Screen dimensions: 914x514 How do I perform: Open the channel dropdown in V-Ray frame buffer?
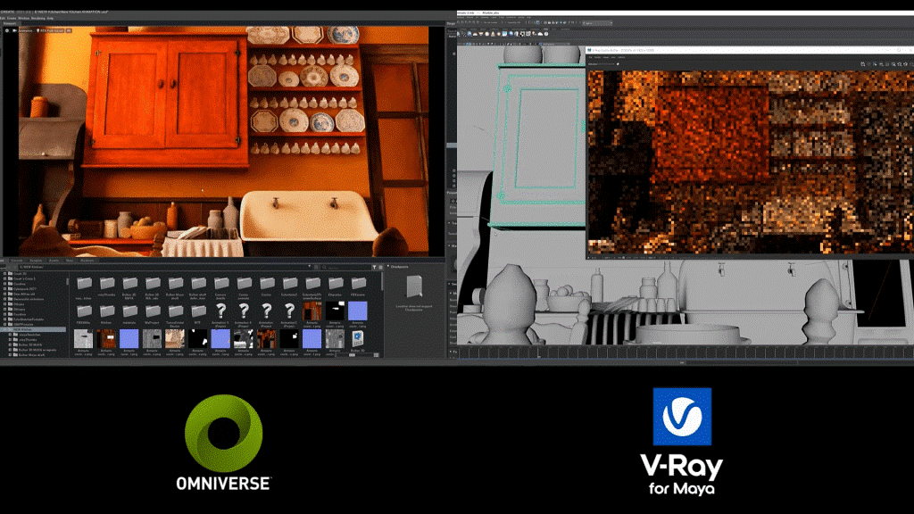(x=602, y=64)
